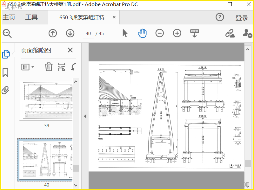Open the find text magnifier tool

coord(7,33)
